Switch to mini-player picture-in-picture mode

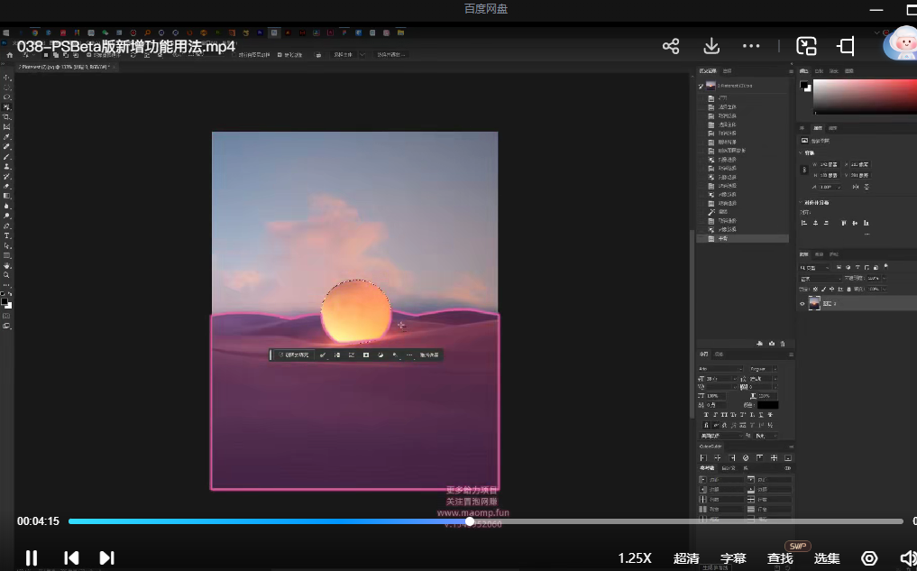(x=806, y=46)
